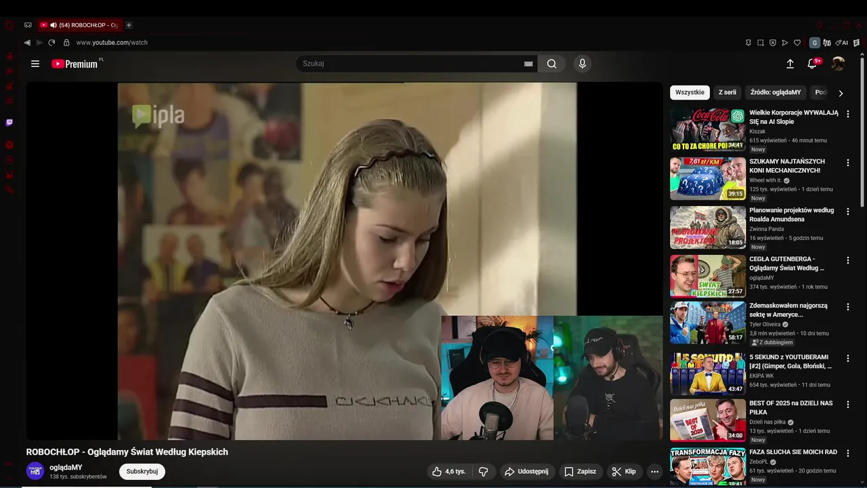Dislike the video with thumbs-down
This screenshot has width=867, height=488.
[x=484, y=471]
